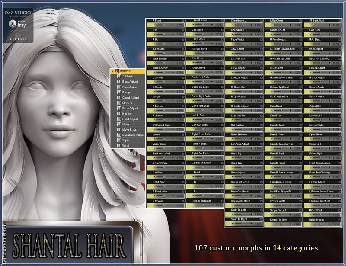This screenshot has height=266, width=346.
Task: Click the plus button on L Back Shoulder slider
Action: coord(212,167)
